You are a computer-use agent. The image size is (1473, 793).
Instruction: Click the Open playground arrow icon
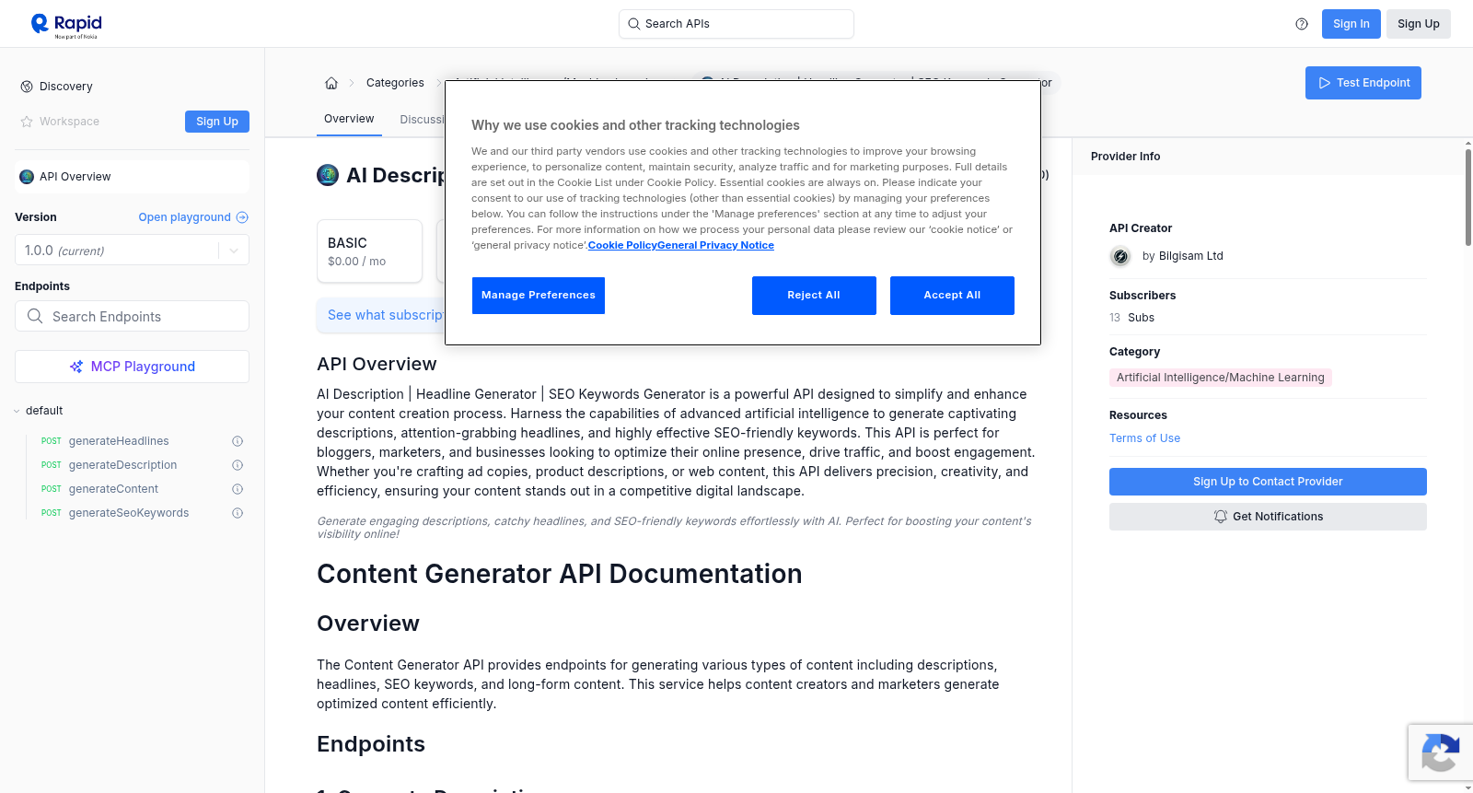pyautogui.click(x=242, y=217)
